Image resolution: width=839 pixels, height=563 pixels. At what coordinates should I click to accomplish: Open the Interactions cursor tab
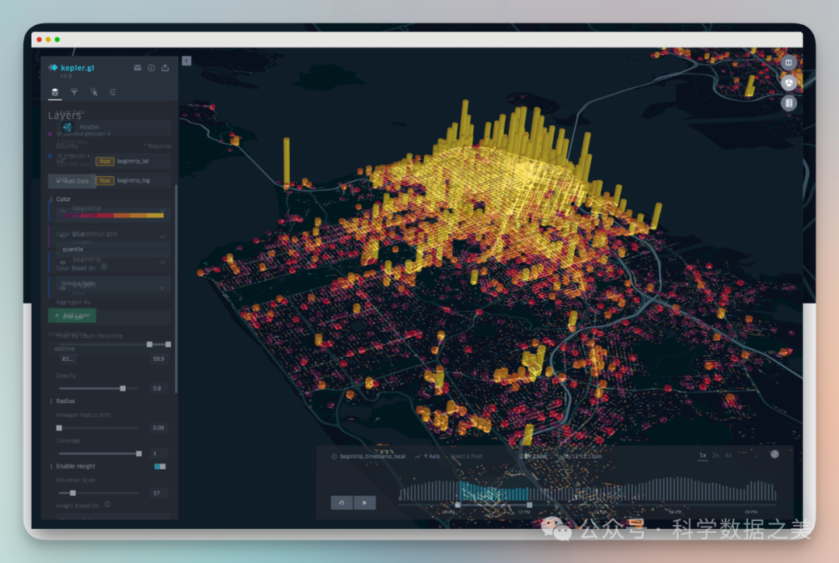(93, 92)
